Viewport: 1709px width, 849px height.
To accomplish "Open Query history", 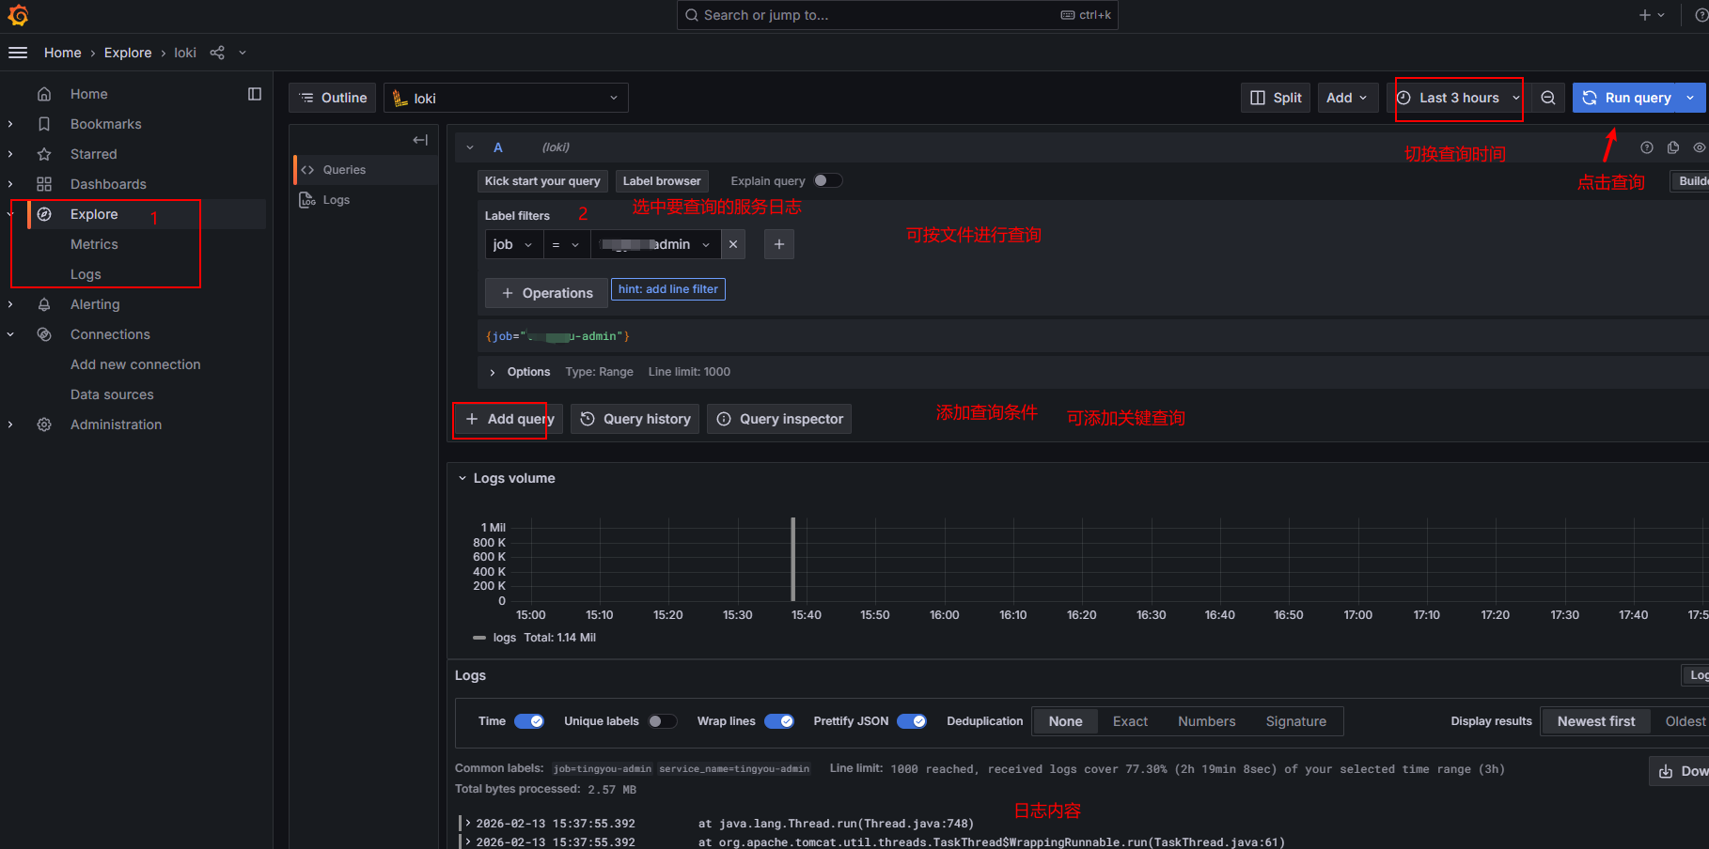I will click(x=635, y=419).
